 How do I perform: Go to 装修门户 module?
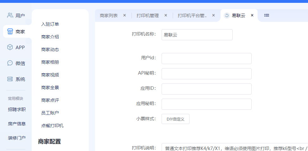point(17,138)
